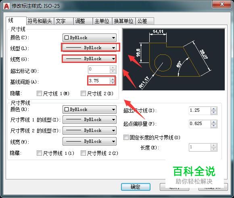Open the dimension line 线宽(G) dropdown
Image resolution: width=234 pixels, height=198 pixels.
[x=90, y=58]
